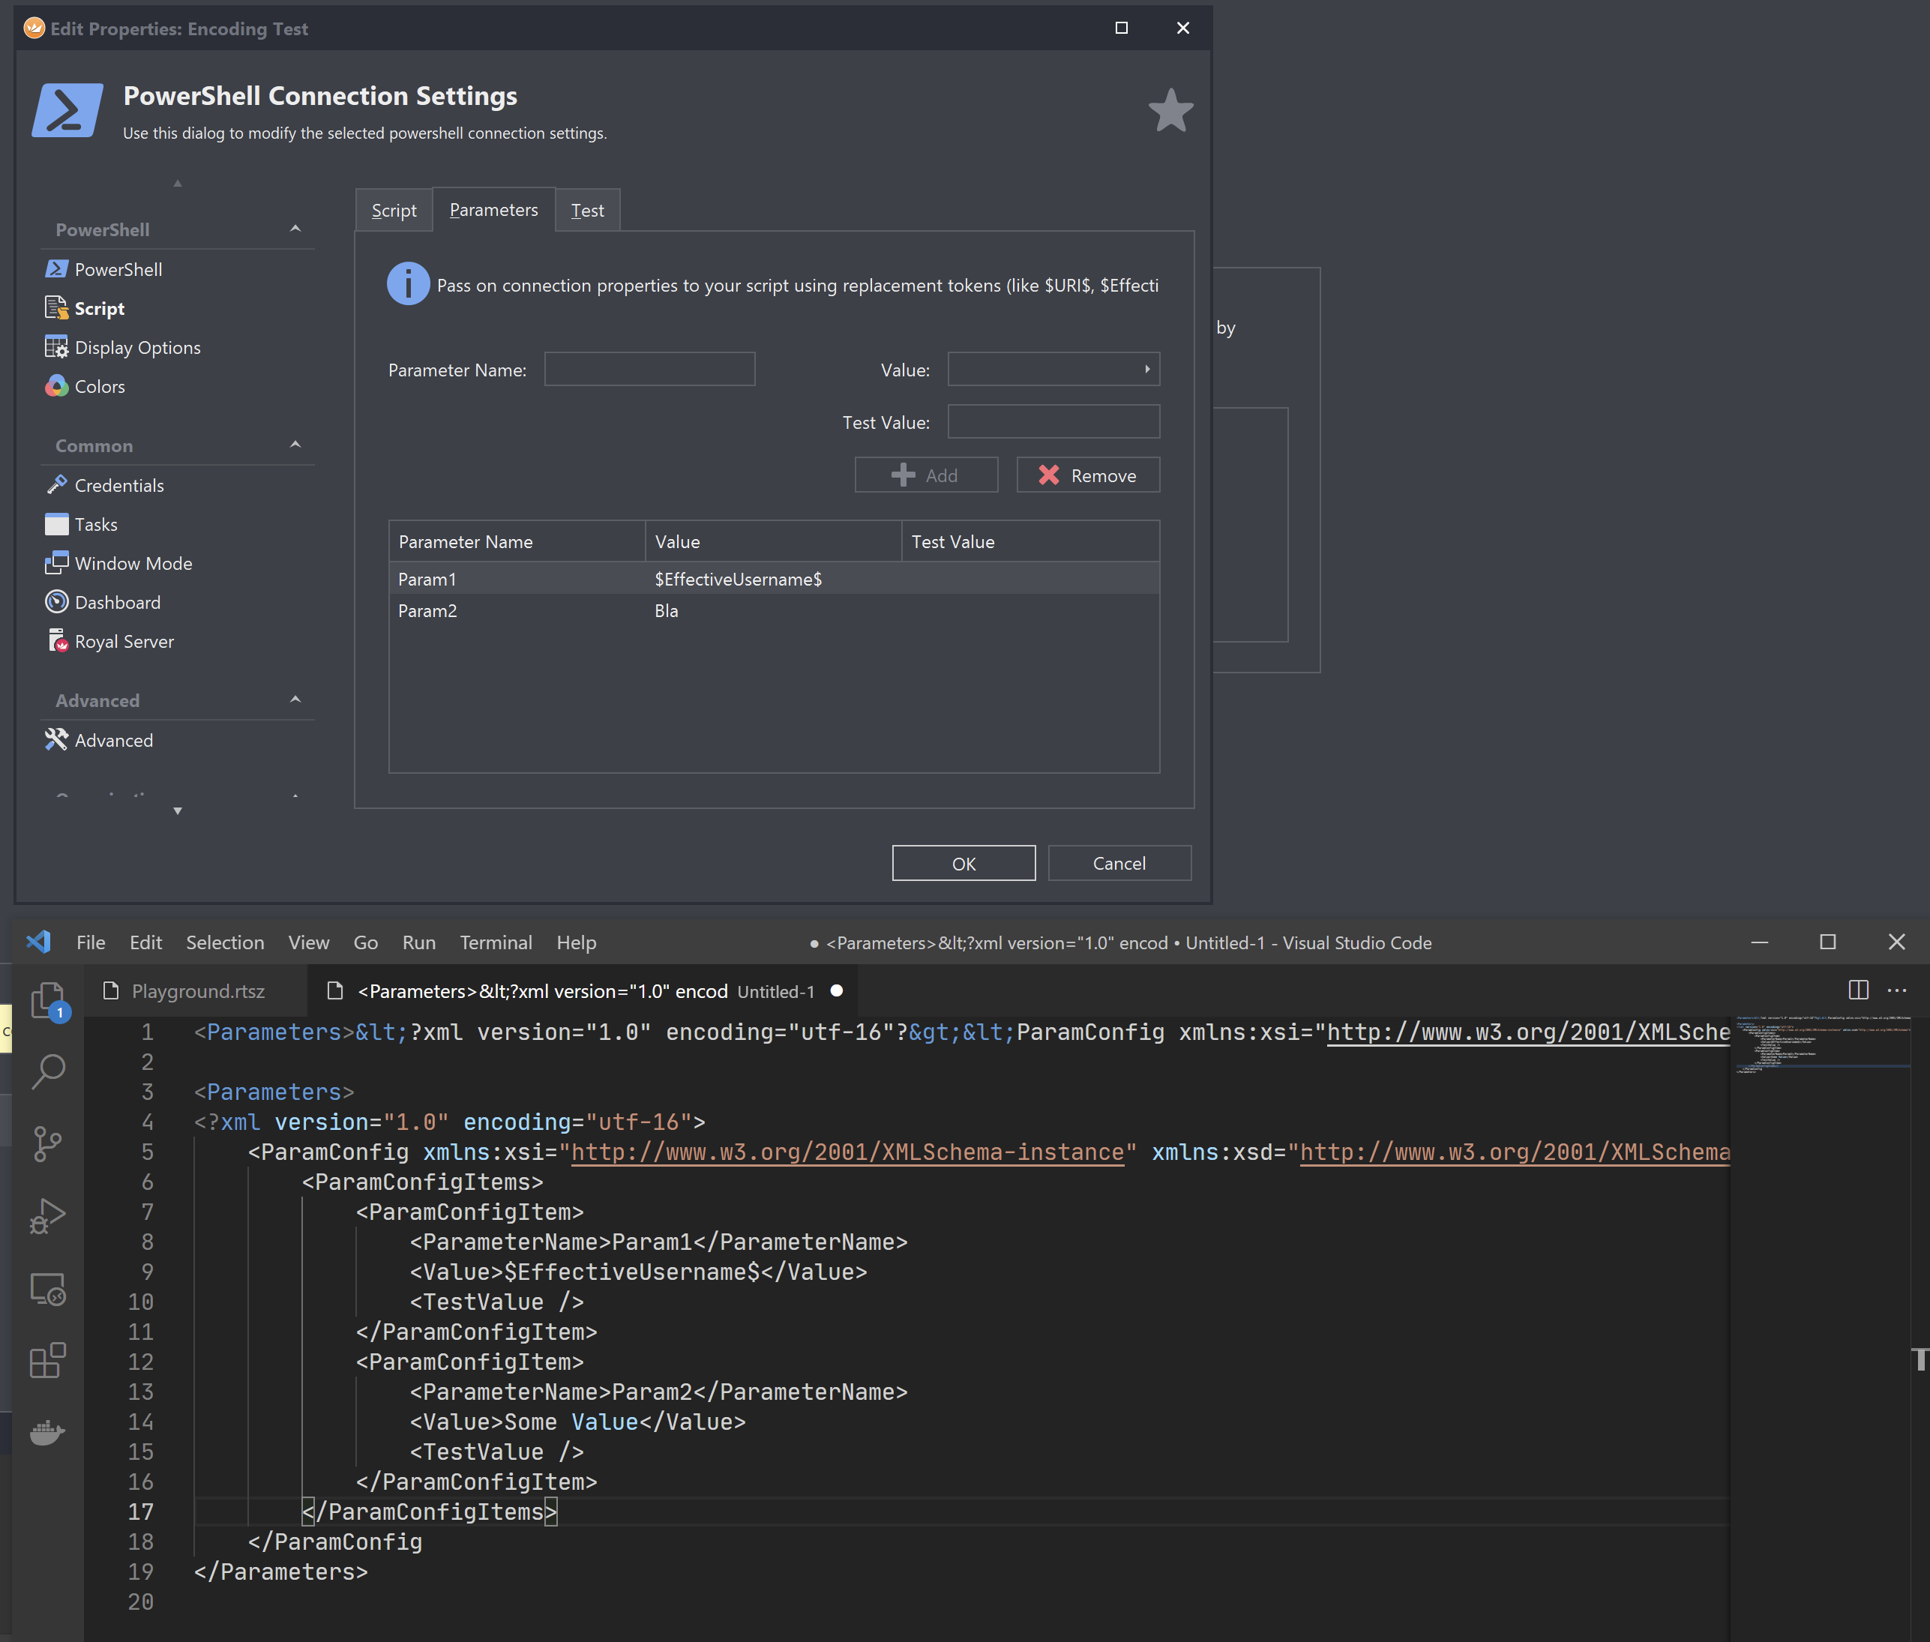Switch to the Test tab
The width and height of the screenshot is (1930, 1642).
tap(587, 209)
